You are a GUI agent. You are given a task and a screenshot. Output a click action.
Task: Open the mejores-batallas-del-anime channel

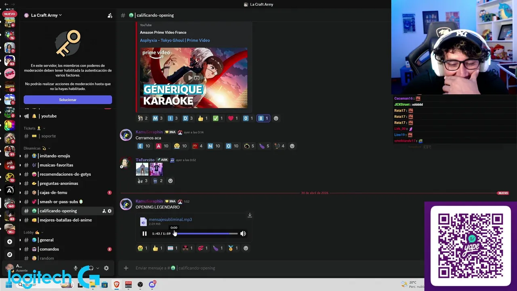point(65,220)
